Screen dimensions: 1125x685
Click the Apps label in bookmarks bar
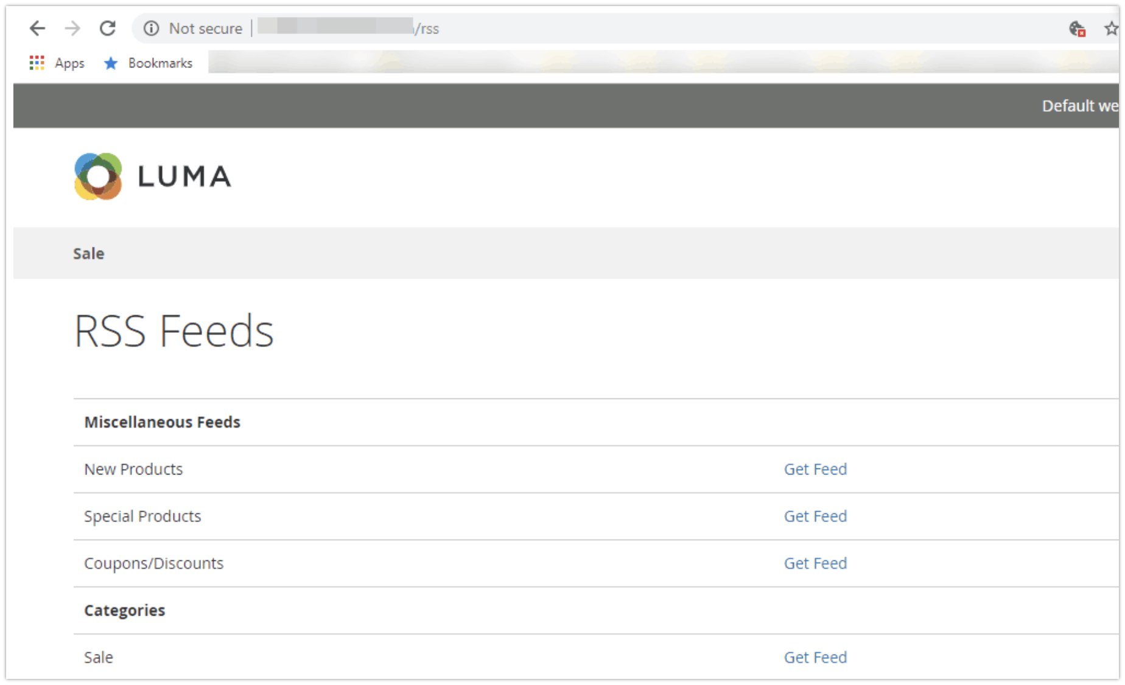[69, 63]
